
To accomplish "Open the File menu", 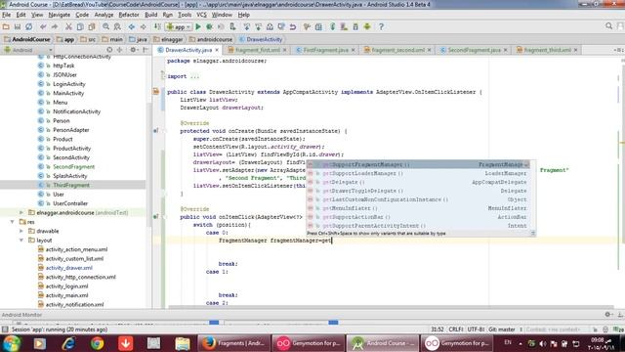I will pos(7,15).
